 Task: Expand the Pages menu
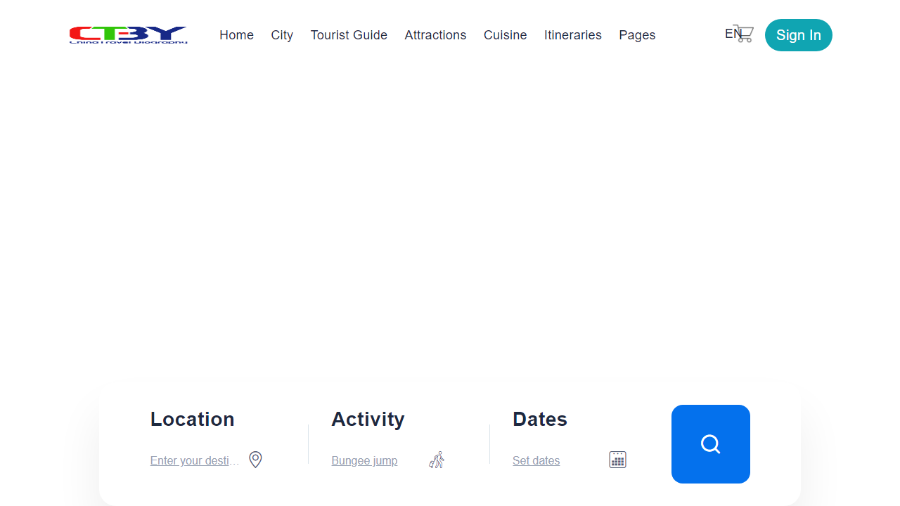click(x=637, y=35)
